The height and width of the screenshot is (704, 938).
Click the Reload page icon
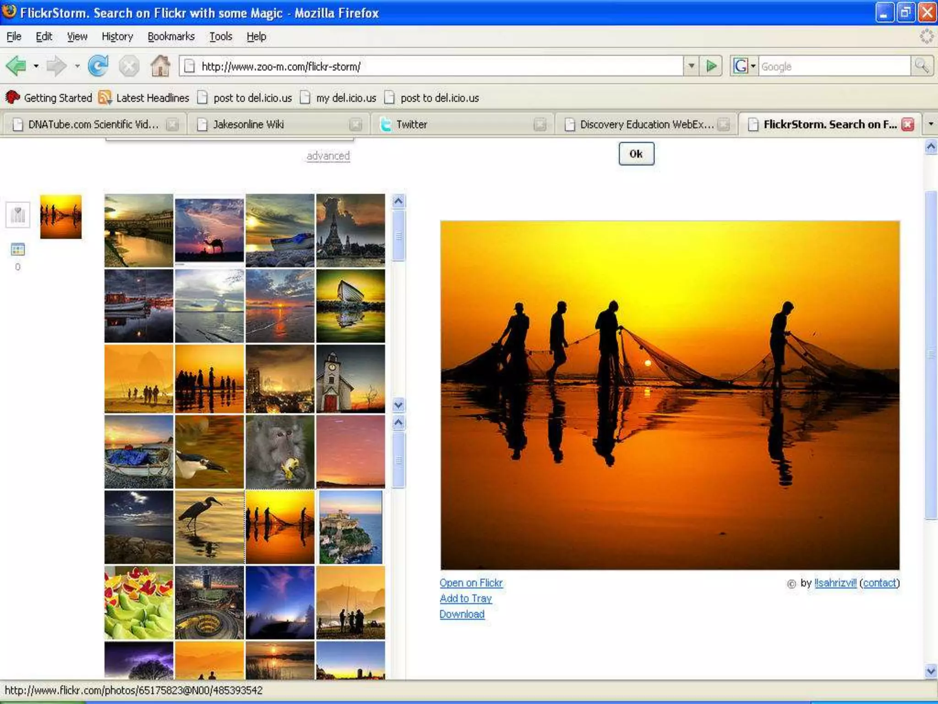pos(98,66)
